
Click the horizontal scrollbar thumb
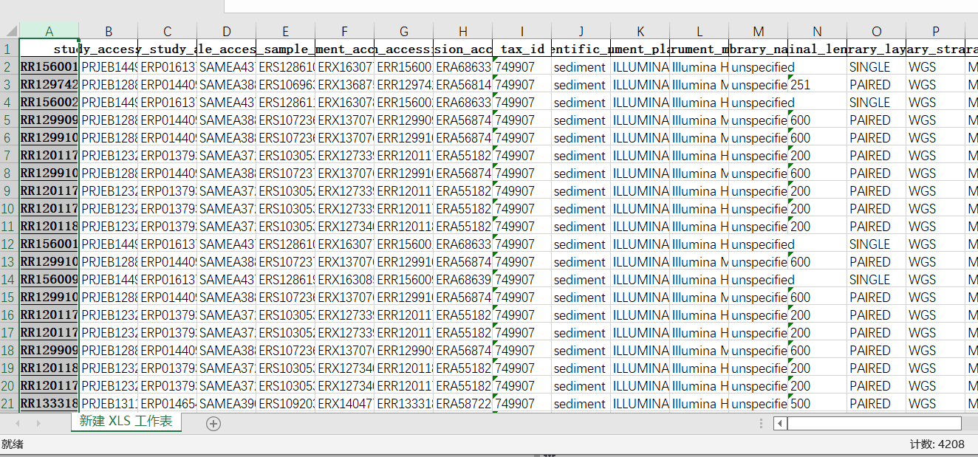[x=874, y=423]
